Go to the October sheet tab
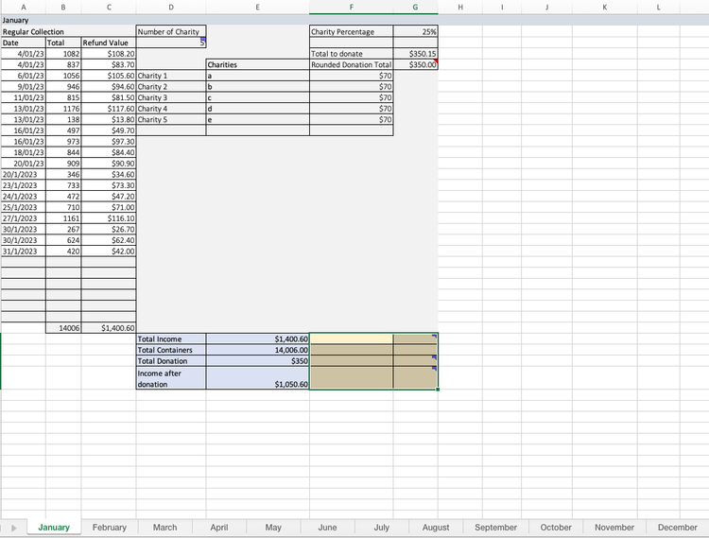The height and width of the screenshot is (538, 709). (x=556, y=528)
